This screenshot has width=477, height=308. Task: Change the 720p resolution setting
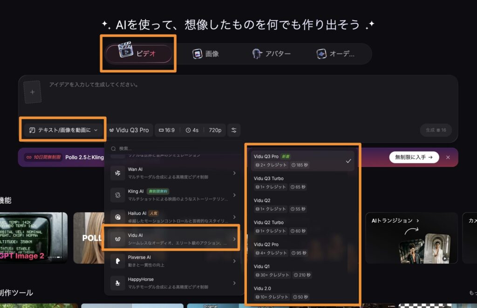[x=215, y=130]
